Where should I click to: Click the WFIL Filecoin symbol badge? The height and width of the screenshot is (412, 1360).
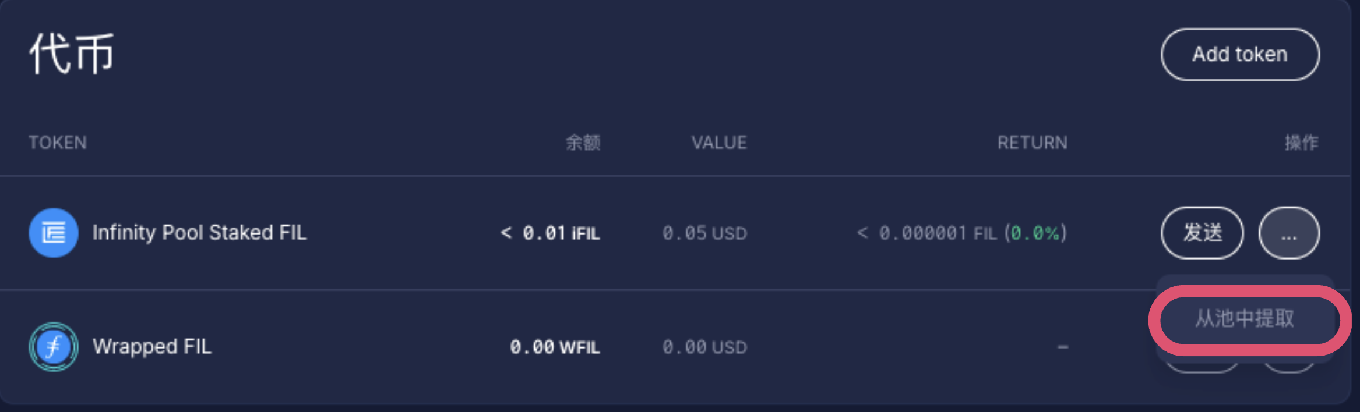click(x=53, y=346)
